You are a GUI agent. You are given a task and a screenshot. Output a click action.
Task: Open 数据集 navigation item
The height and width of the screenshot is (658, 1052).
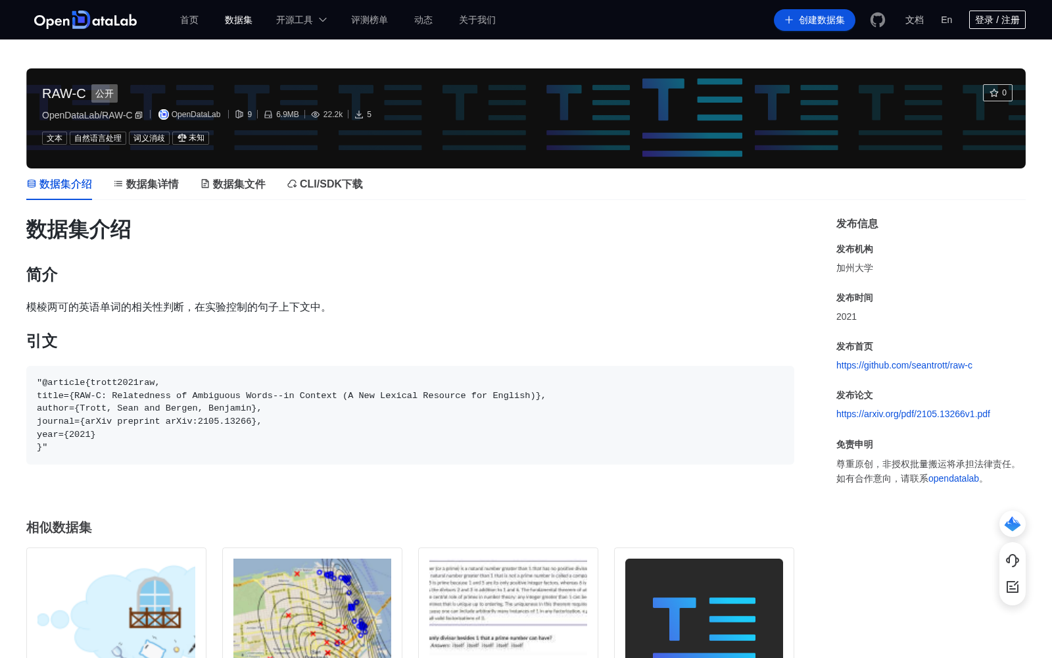click(x=239, y=20)
